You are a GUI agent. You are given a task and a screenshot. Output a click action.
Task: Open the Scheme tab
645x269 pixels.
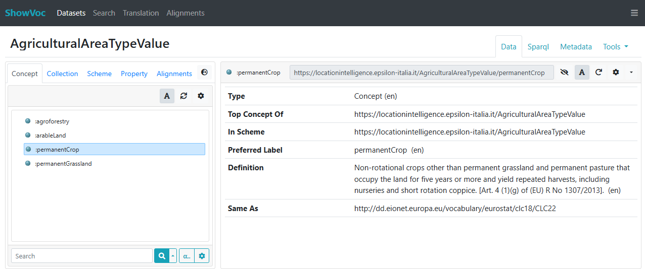[x=99, y=74]
